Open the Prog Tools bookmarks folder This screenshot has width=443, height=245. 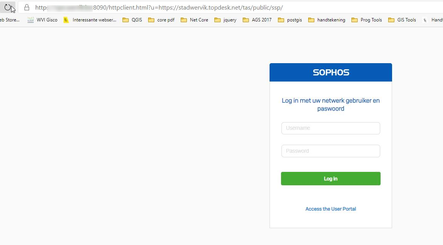click(x=367, y=20)
